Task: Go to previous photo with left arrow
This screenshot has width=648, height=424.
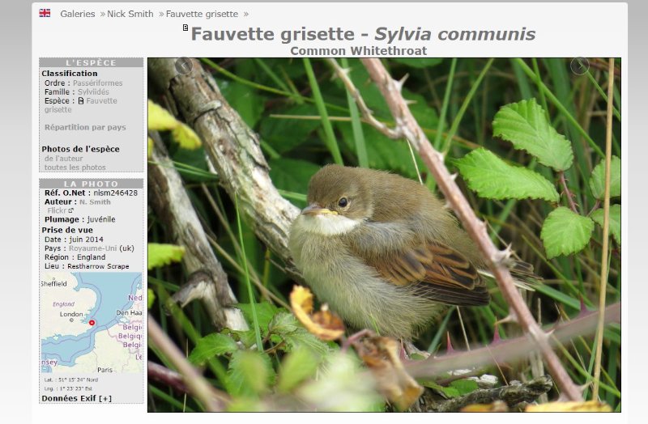Action: point(184,66)
